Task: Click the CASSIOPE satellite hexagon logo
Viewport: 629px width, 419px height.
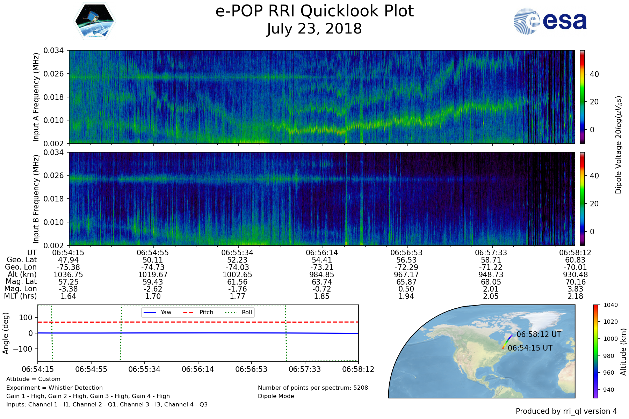Action: click(x=94, y=21)
